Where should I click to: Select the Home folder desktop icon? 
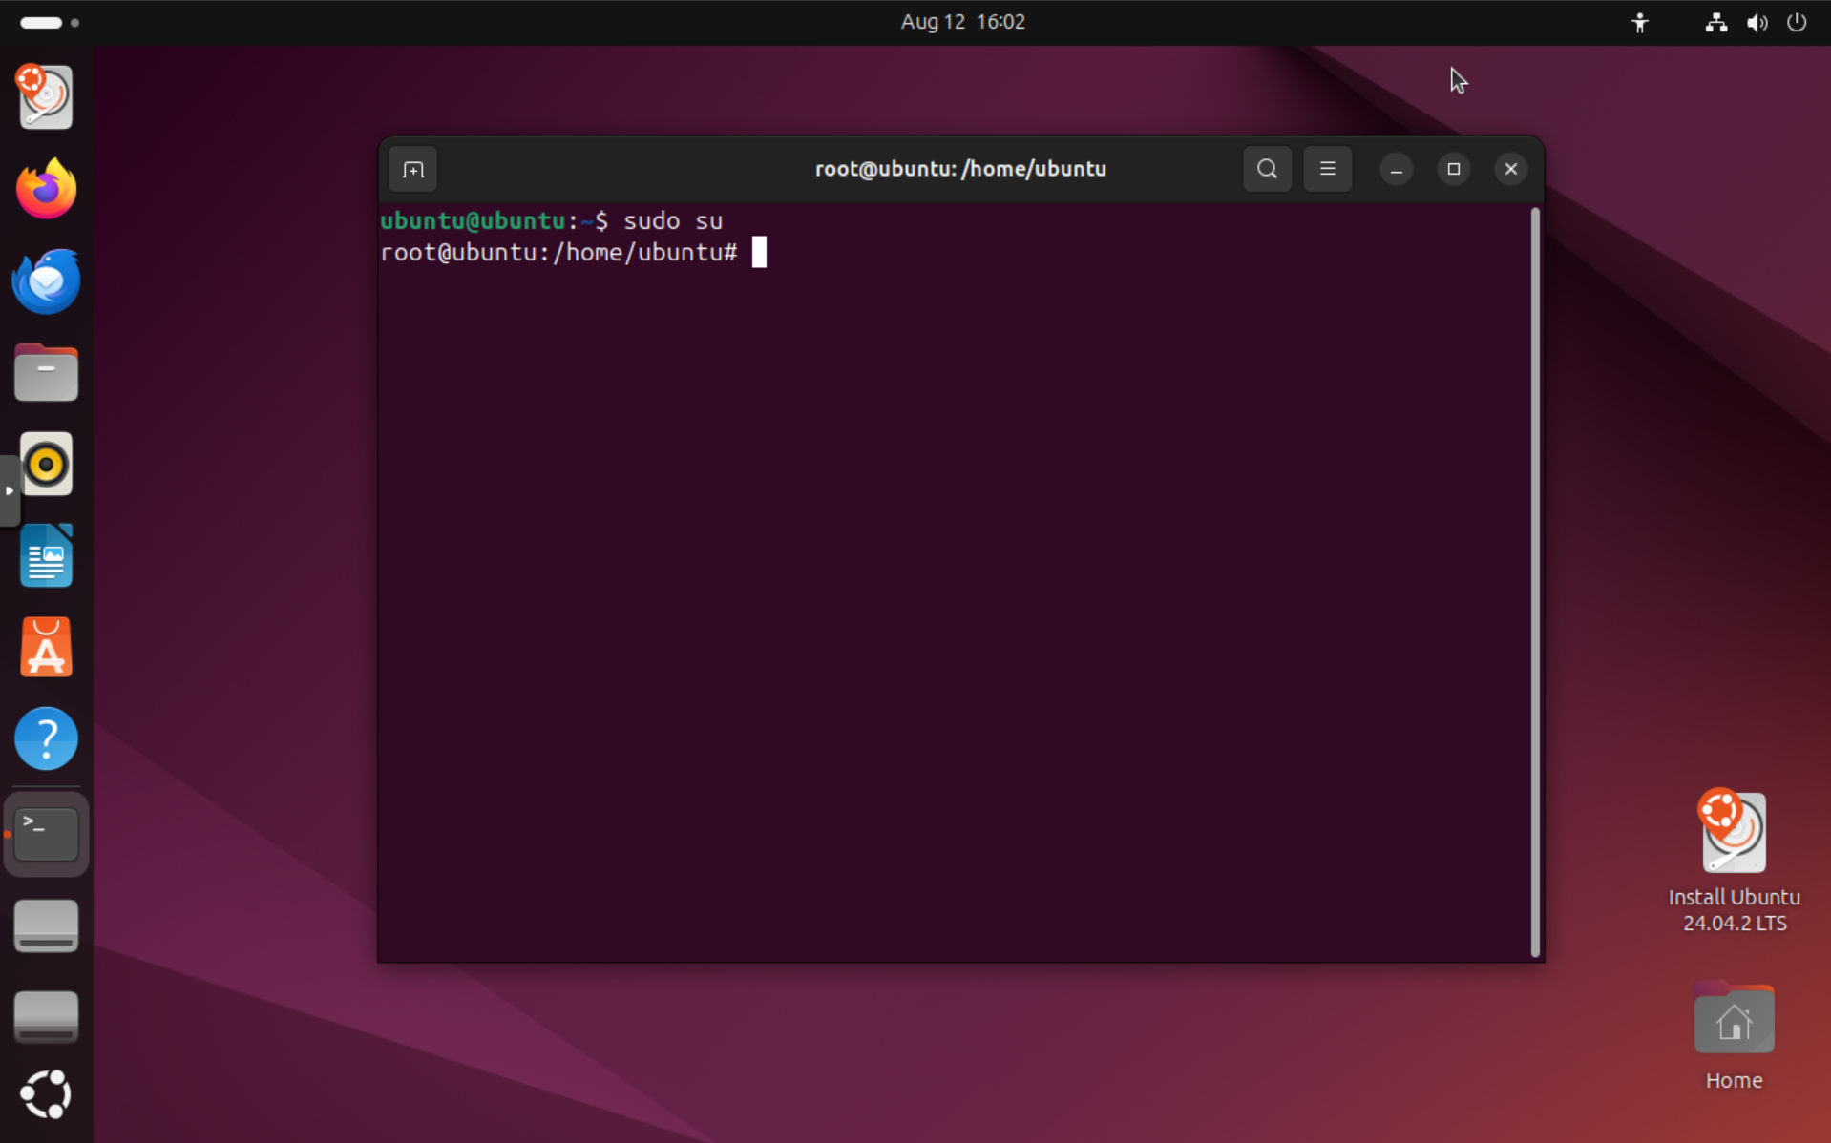coord(1734,1036)
